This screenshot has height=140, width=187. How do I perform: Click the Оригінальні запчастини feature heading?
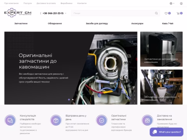(119, 117)
